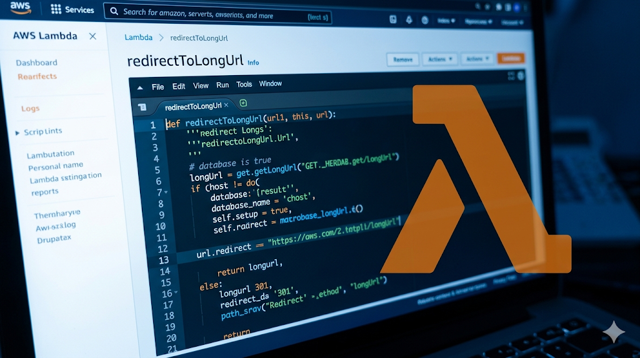Open Actions dropdown beside the orange button

click(x=477, y=59)
